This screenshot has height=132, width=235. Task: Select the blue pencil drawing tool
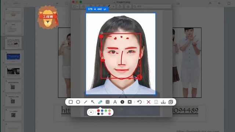pos(100,102)
